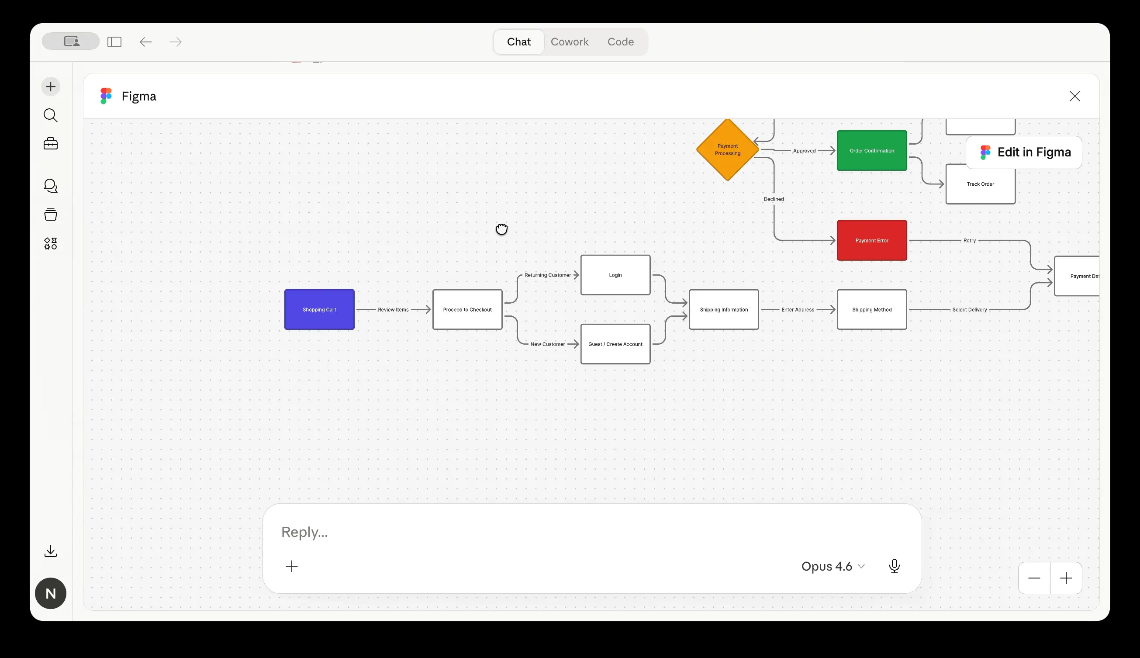
Task: Click the microphone voice input icon
Action: click(894, 566)
